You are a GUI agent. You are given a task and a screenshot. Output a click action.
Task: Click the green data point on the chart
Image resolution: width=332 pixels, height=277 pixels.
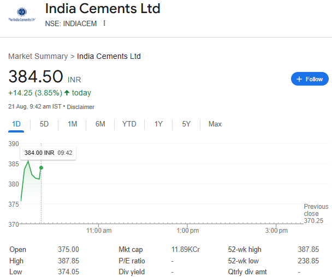click(x=41, y=168)
